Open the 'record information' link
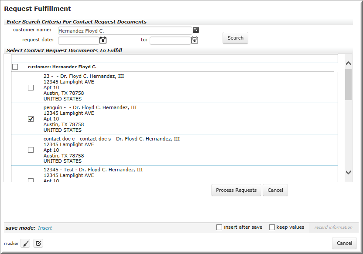Image resolution: width=363 pixels, height=254 pixels. click(x=333, y=227)
